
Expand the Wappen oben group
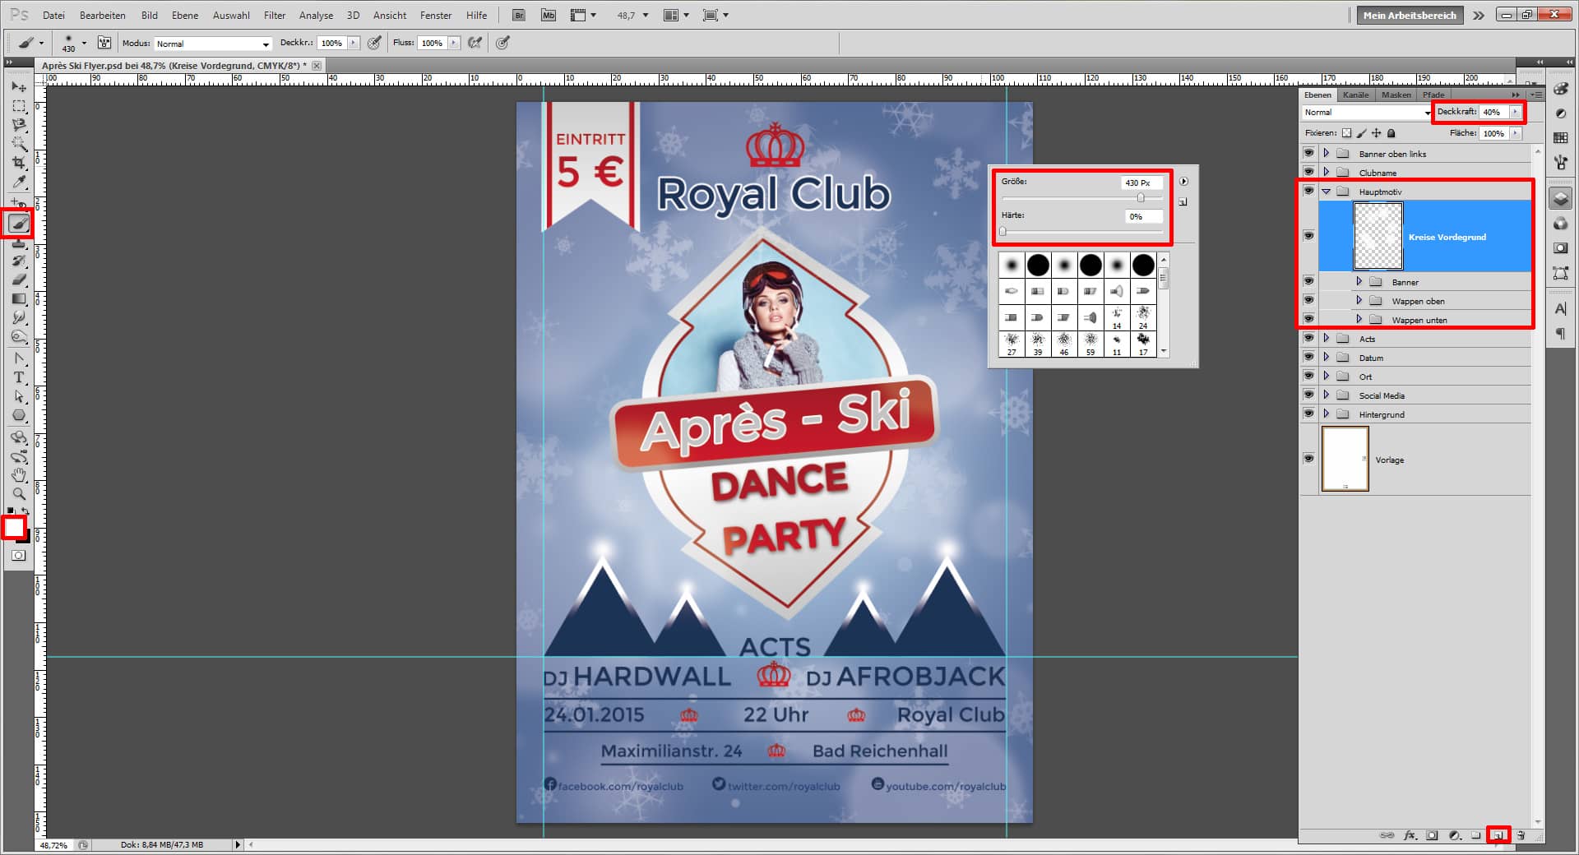[1359, 301]
